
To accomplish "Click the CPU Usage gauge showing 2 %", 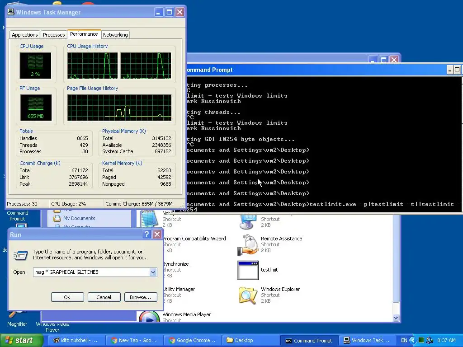I will pos(35,66).
